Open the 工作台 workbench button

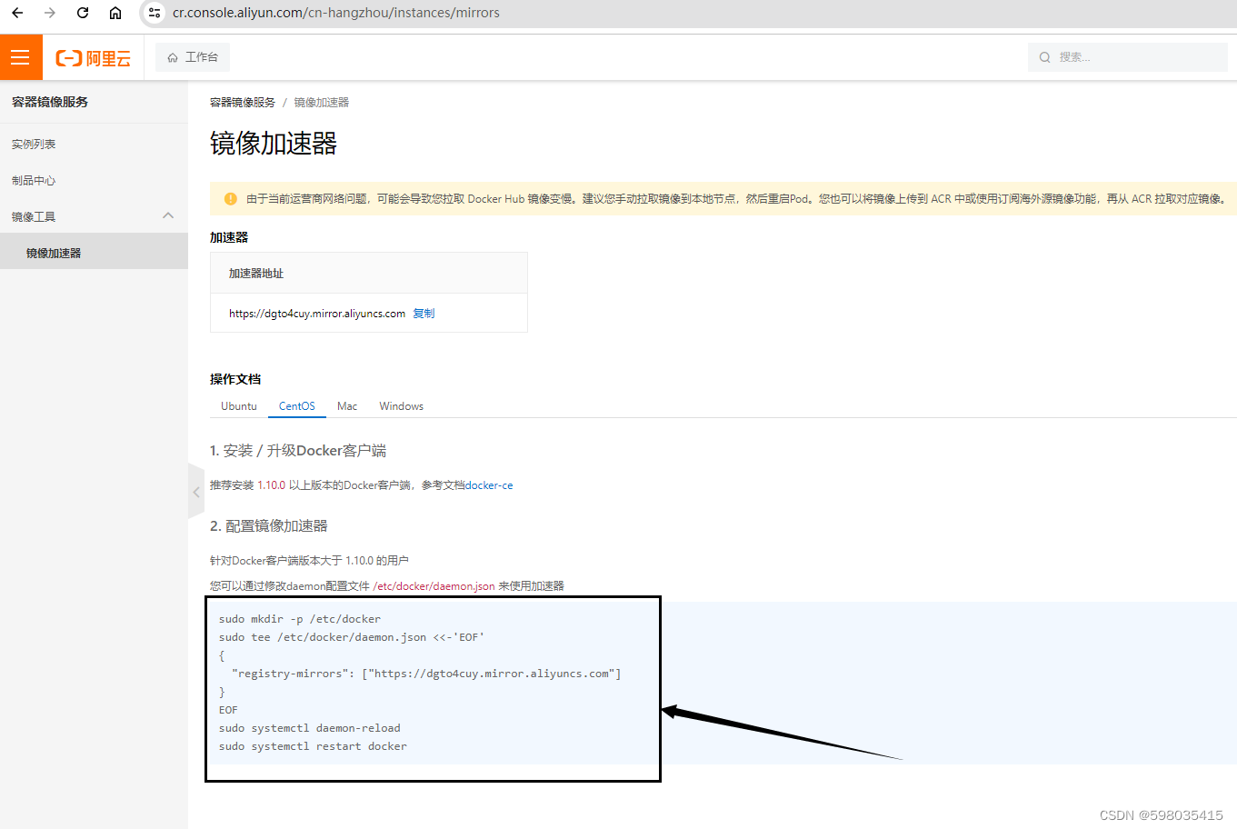coord(193,57)
